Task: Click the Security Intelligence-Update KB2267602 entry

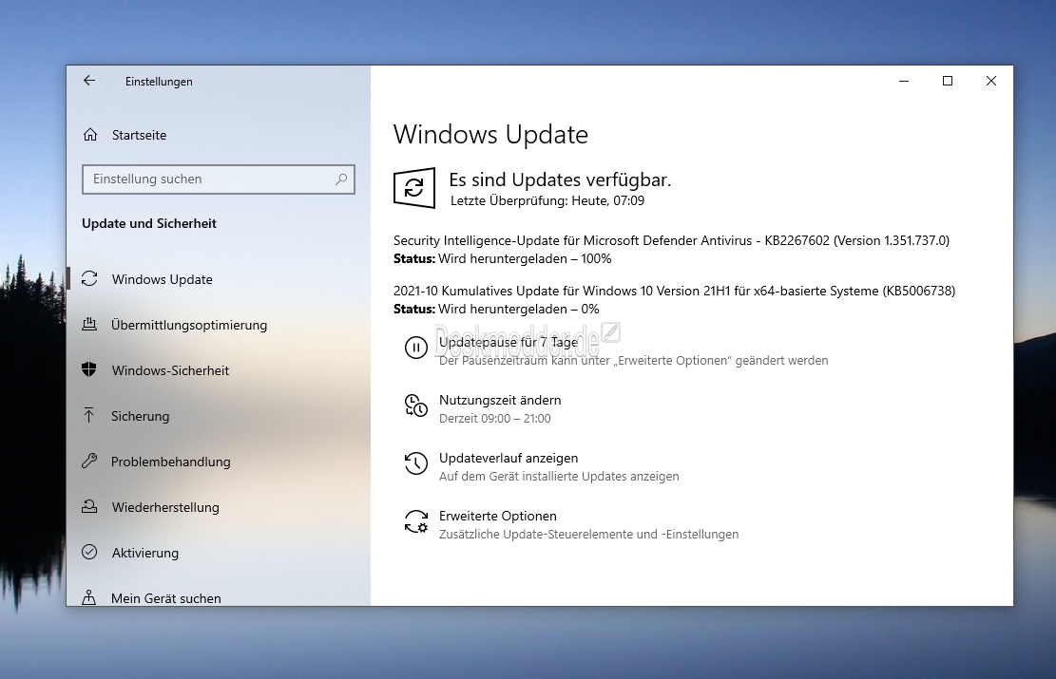Action: pyautogui.click(x=671, y=240)
